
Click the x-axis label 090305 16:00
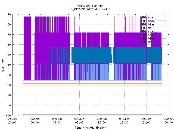124,121
